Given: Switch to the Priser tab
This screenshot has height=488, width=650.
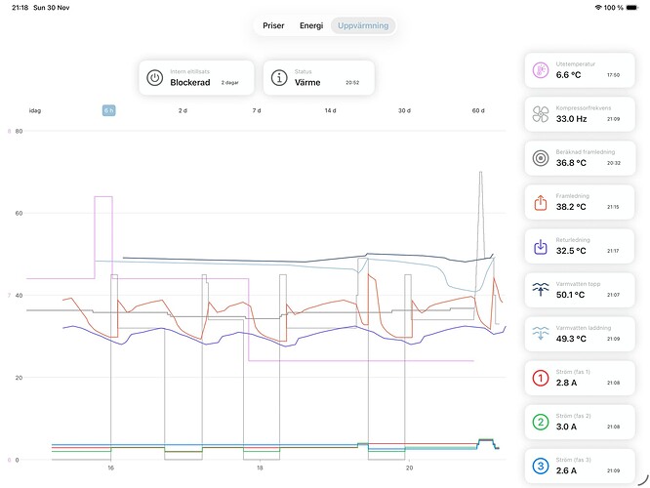Looking at the screenshot, I should (273, 25).
